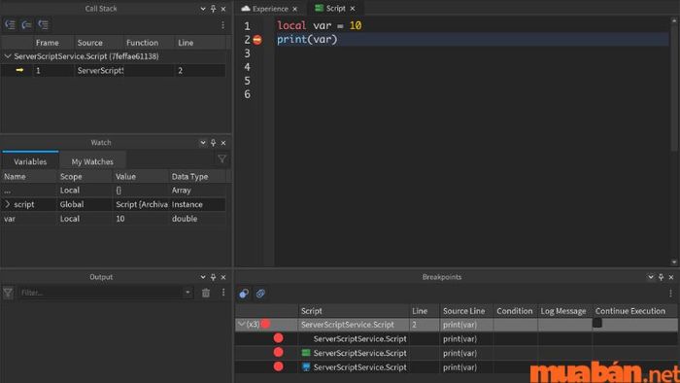This screenshot has width=680, height=383.
Task: Click the green server script icon in Breakpoints
Action: 306,353
